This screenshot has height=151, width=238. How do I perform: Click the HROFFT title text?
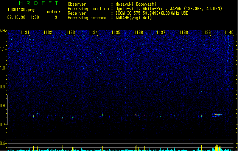[x=39, y=3]
